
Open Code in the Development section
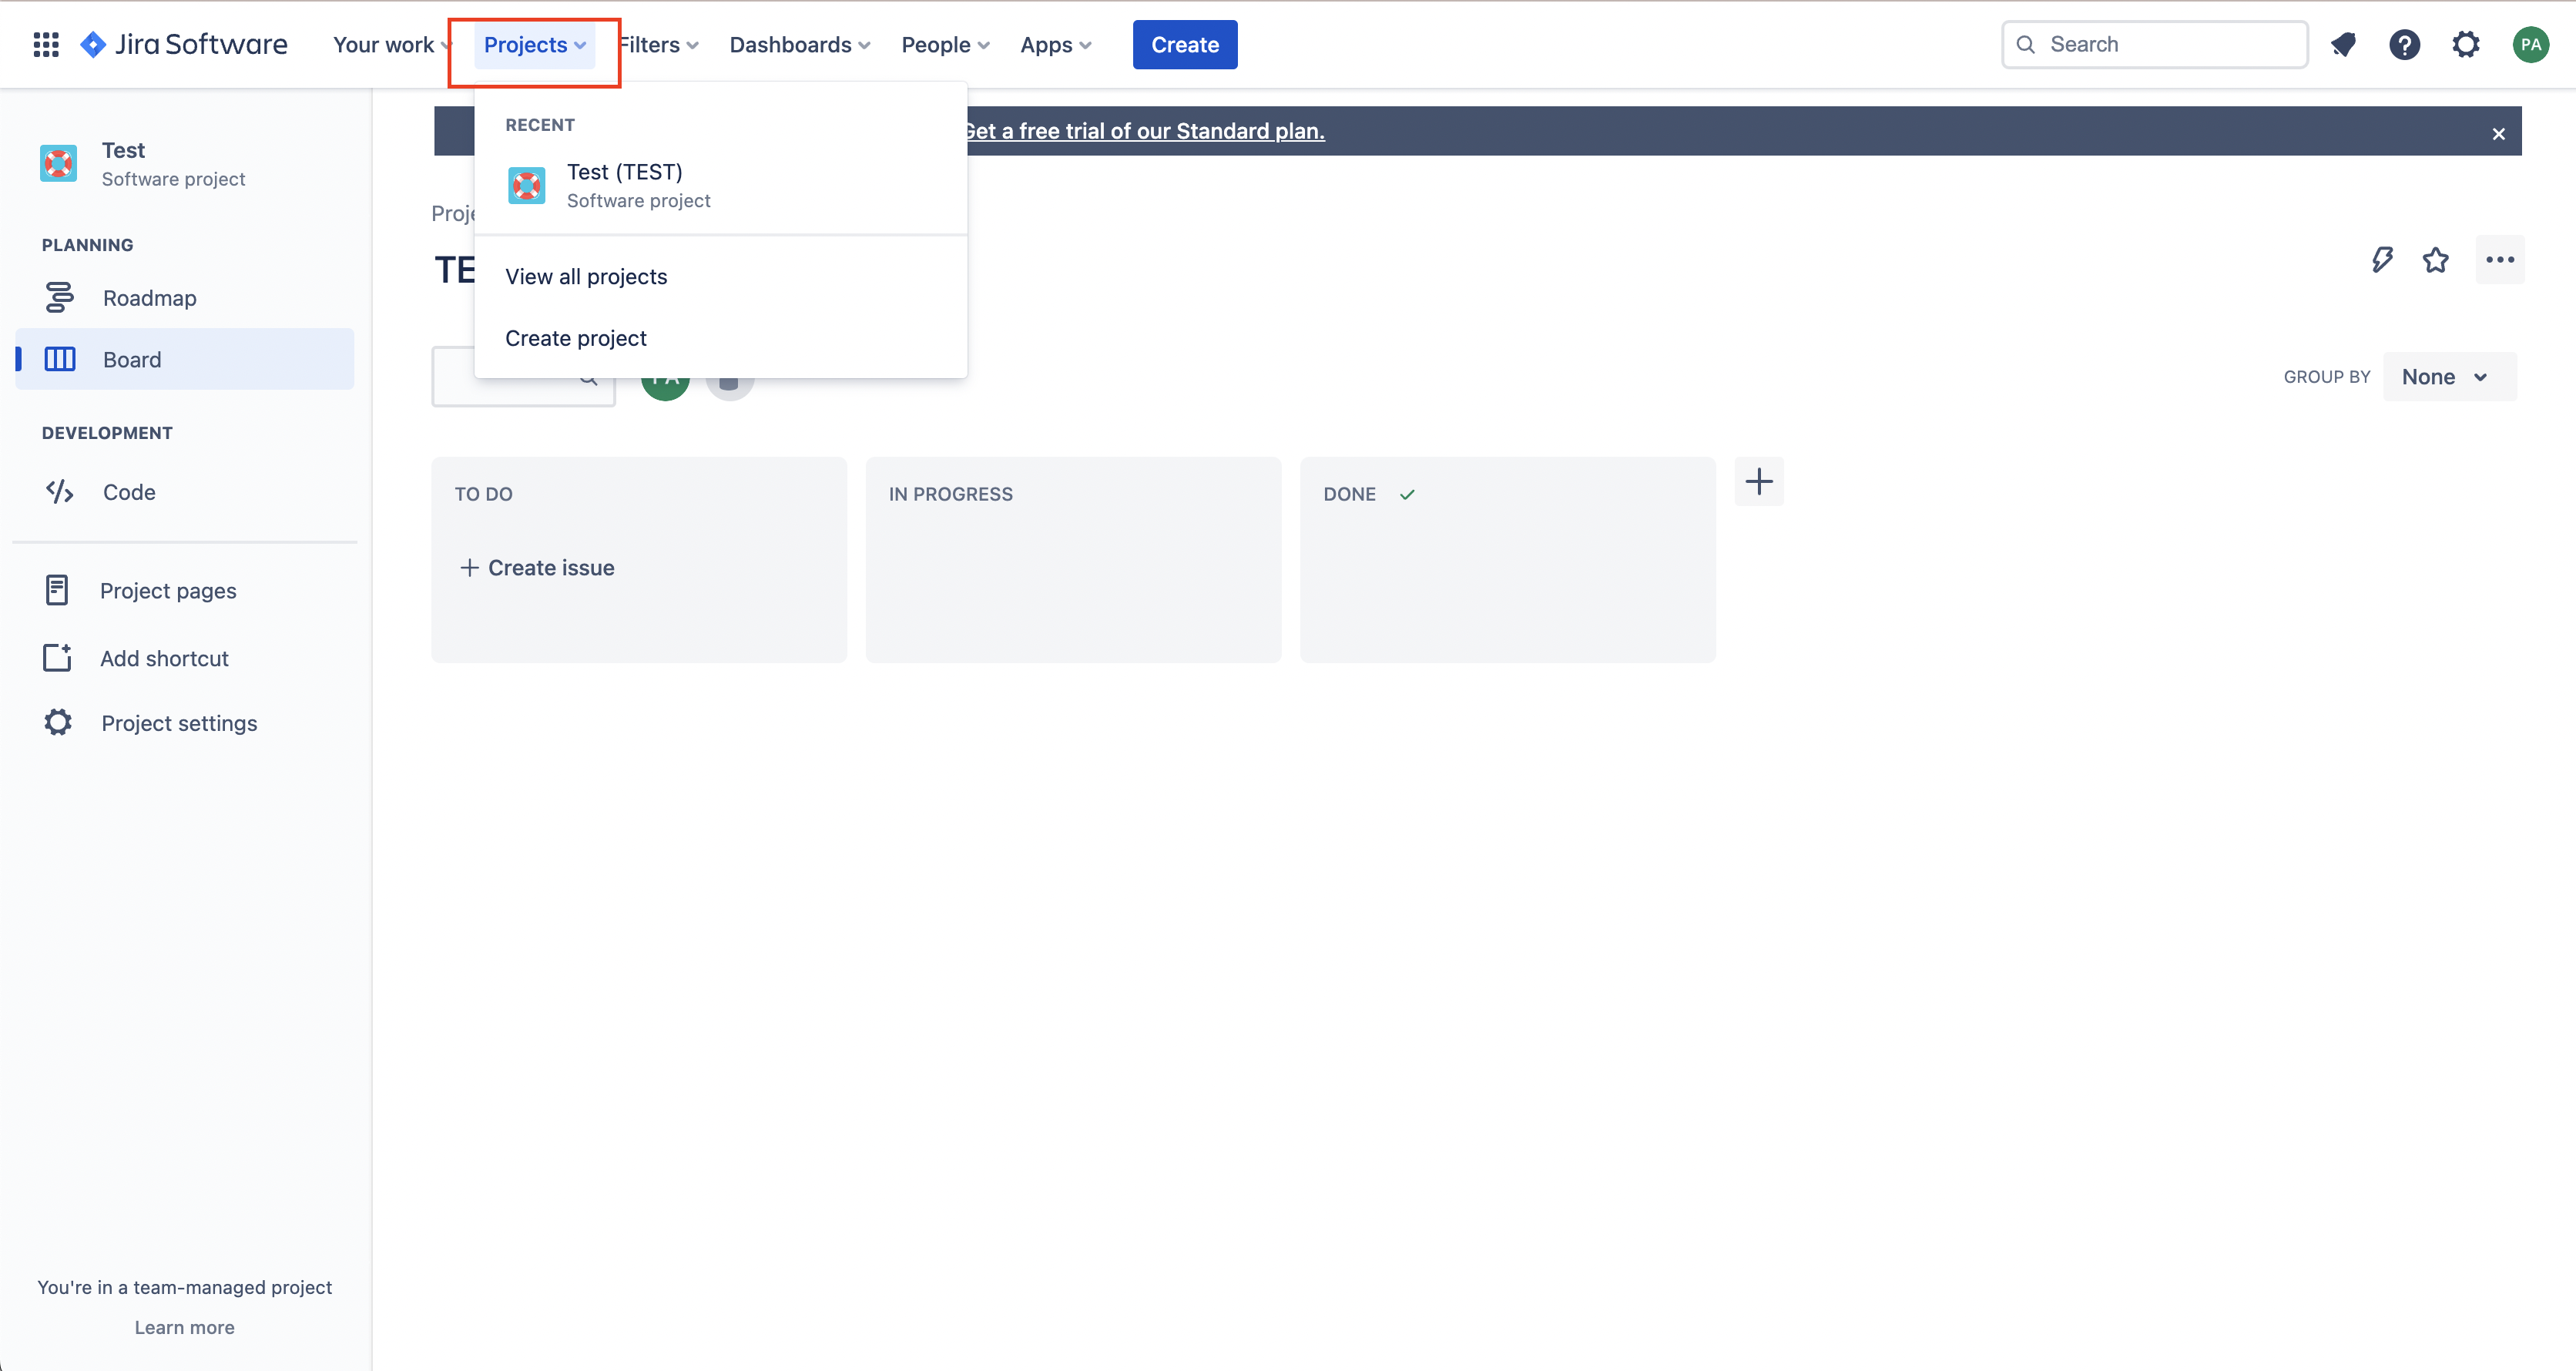tap(185, 492)
